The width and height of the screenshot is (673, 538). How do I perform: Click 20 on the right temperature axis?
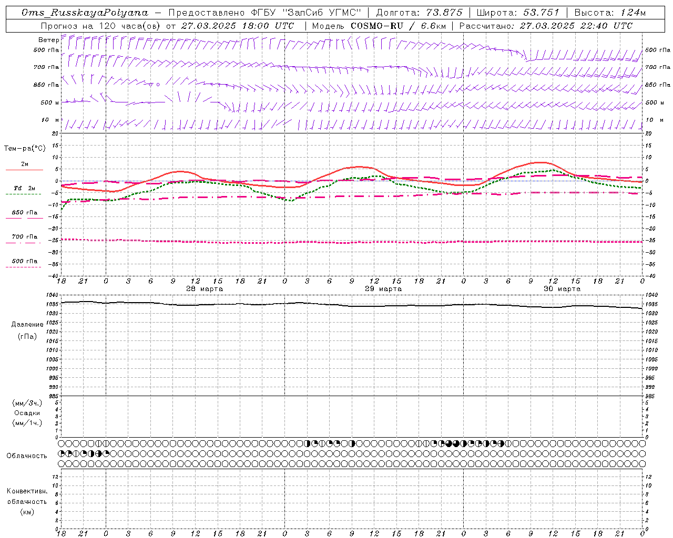(648, 133)
